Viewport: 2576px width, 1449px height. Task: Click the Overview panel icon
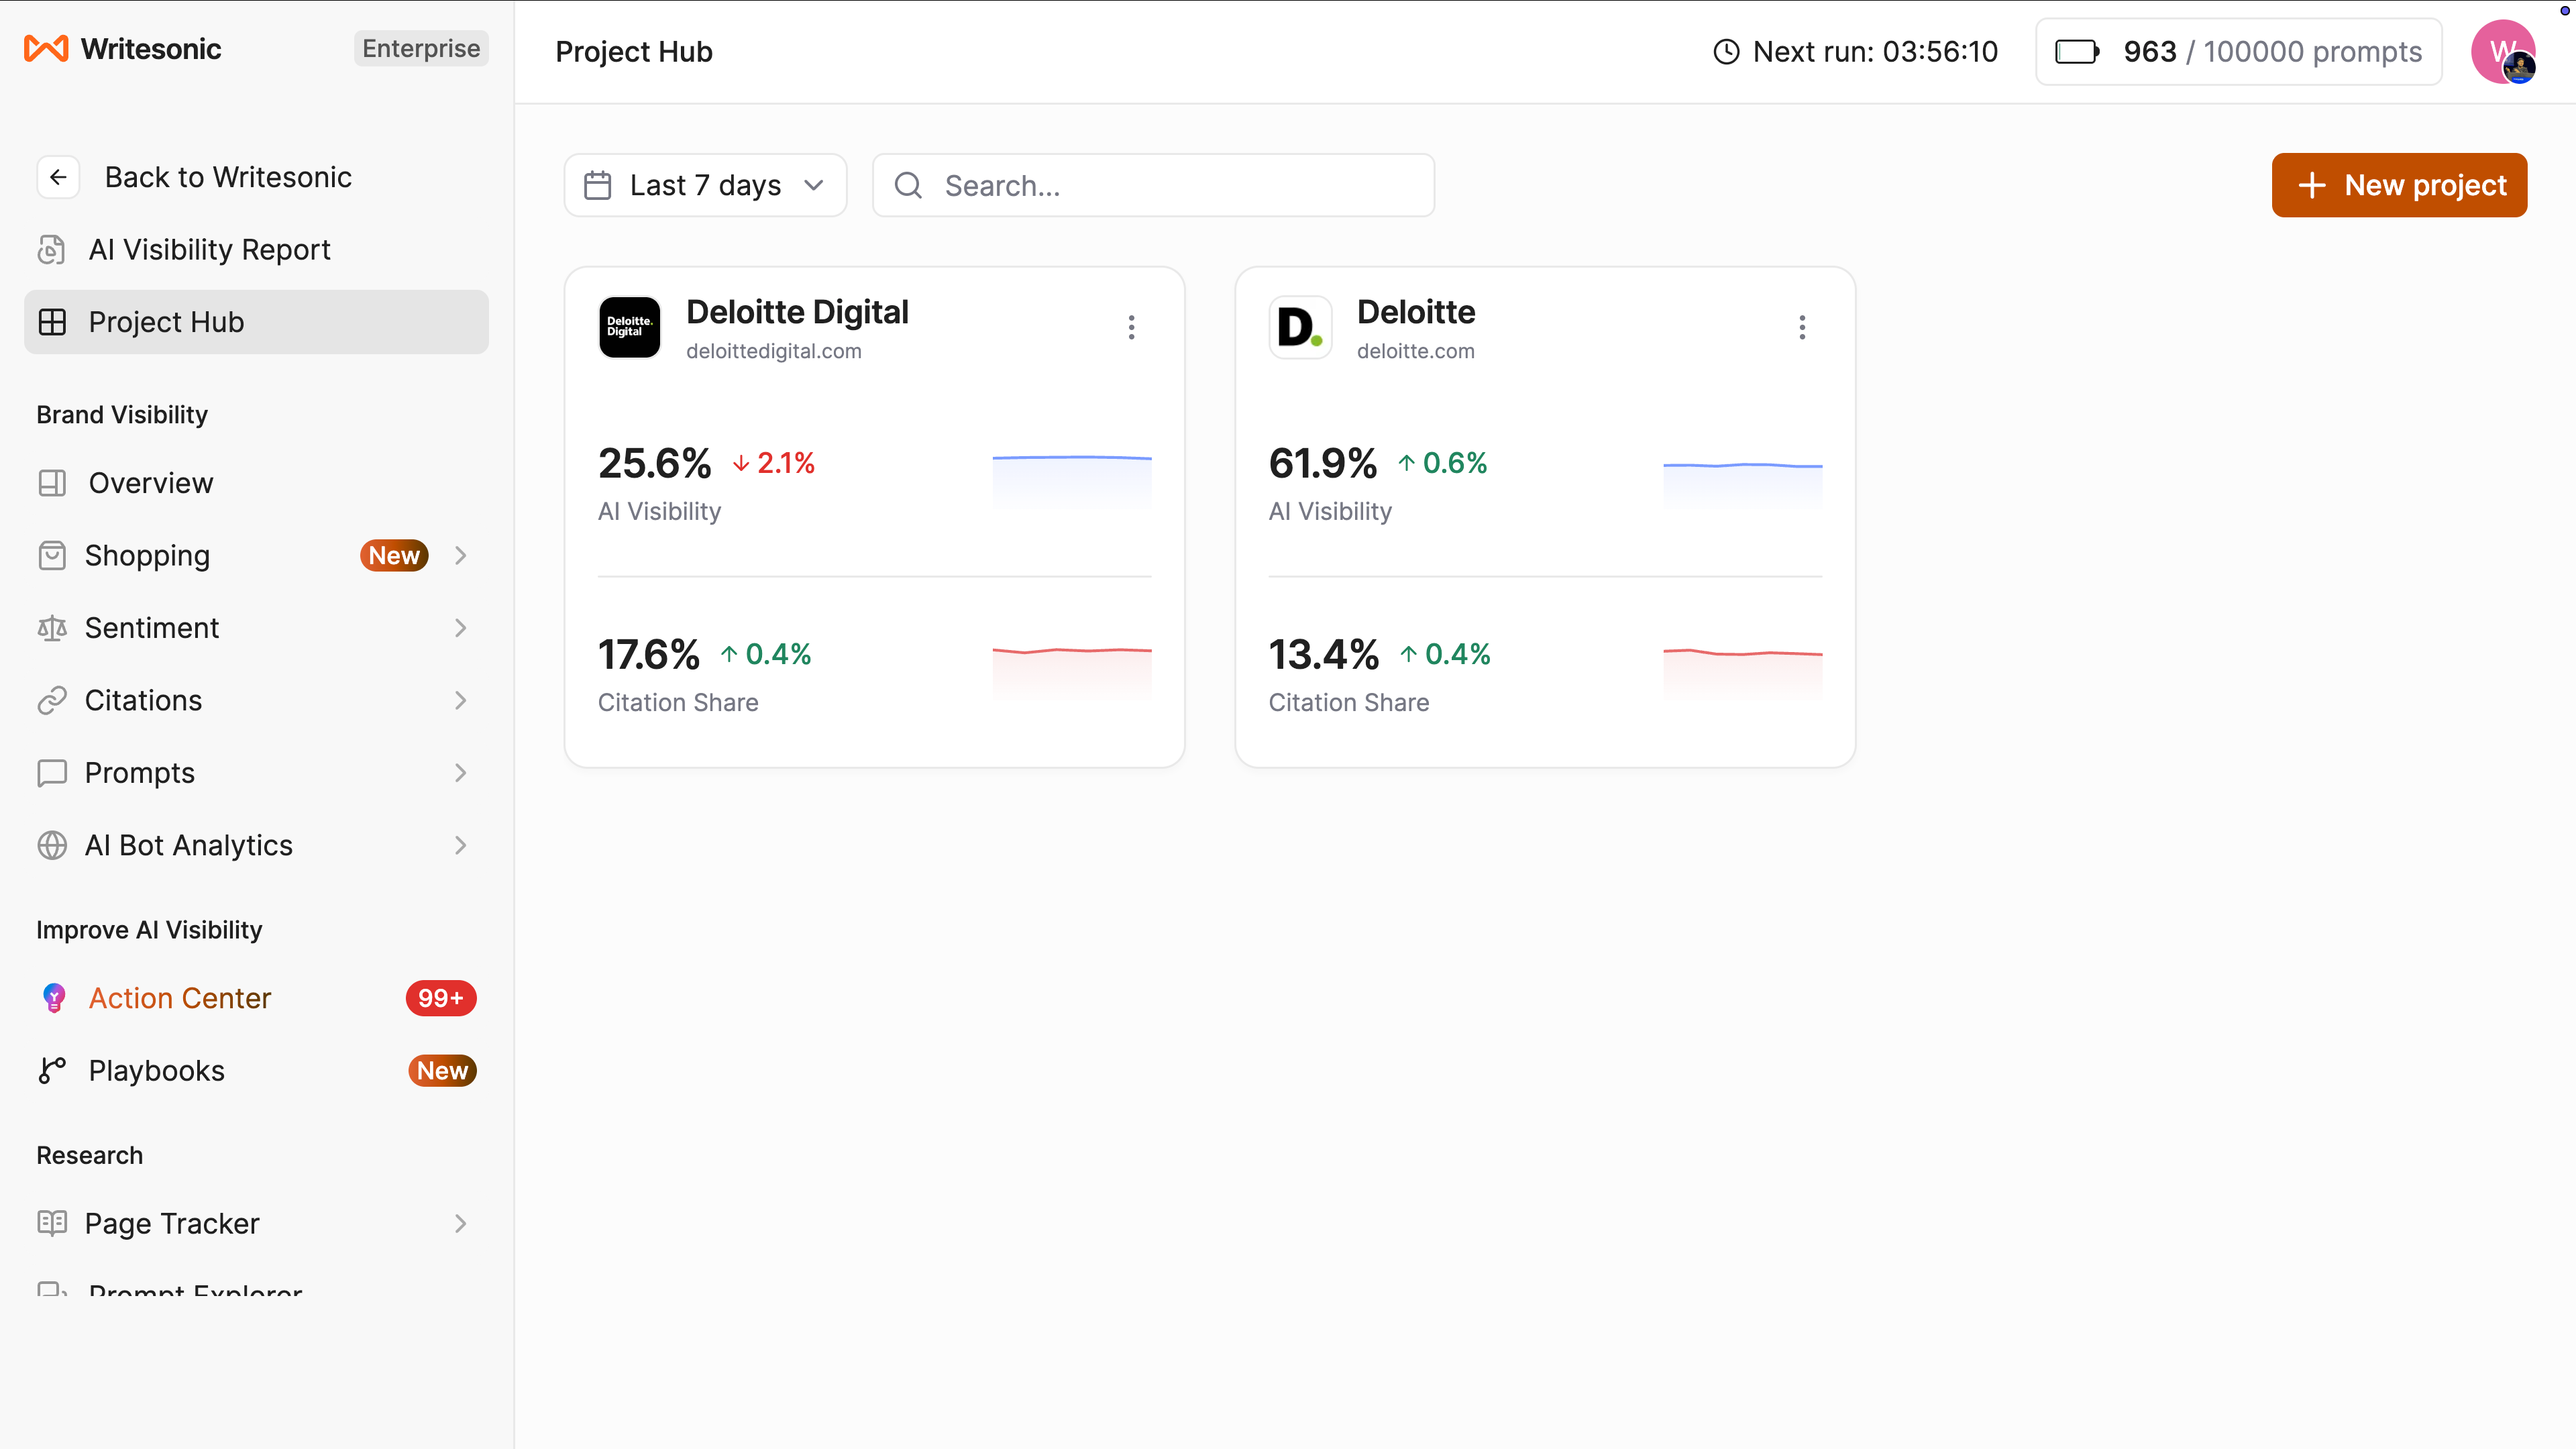pos(52,483)
